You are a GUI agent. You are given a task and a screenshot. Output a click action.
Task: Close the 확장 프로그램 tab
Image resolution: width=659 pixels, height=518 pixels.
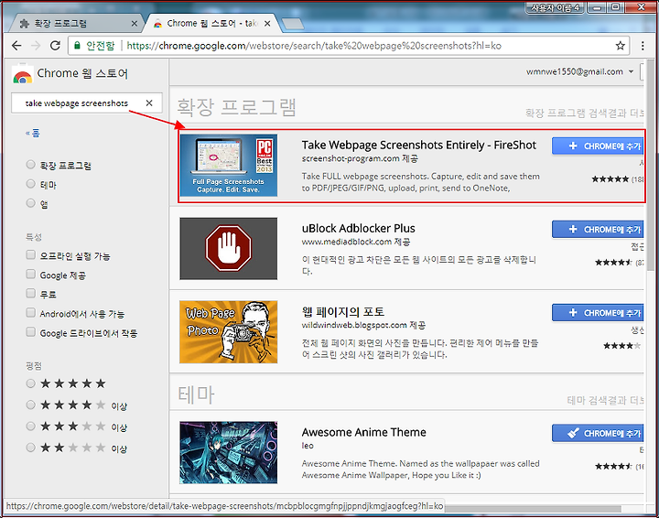tap(134, 24)
